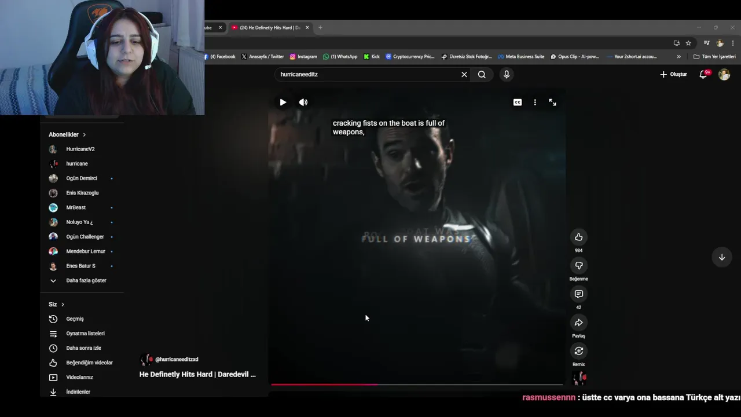The width and height of the screenshot is (741, 417).
Task: Dislike the video with thumbs down
Action: [x=578, y=265]
